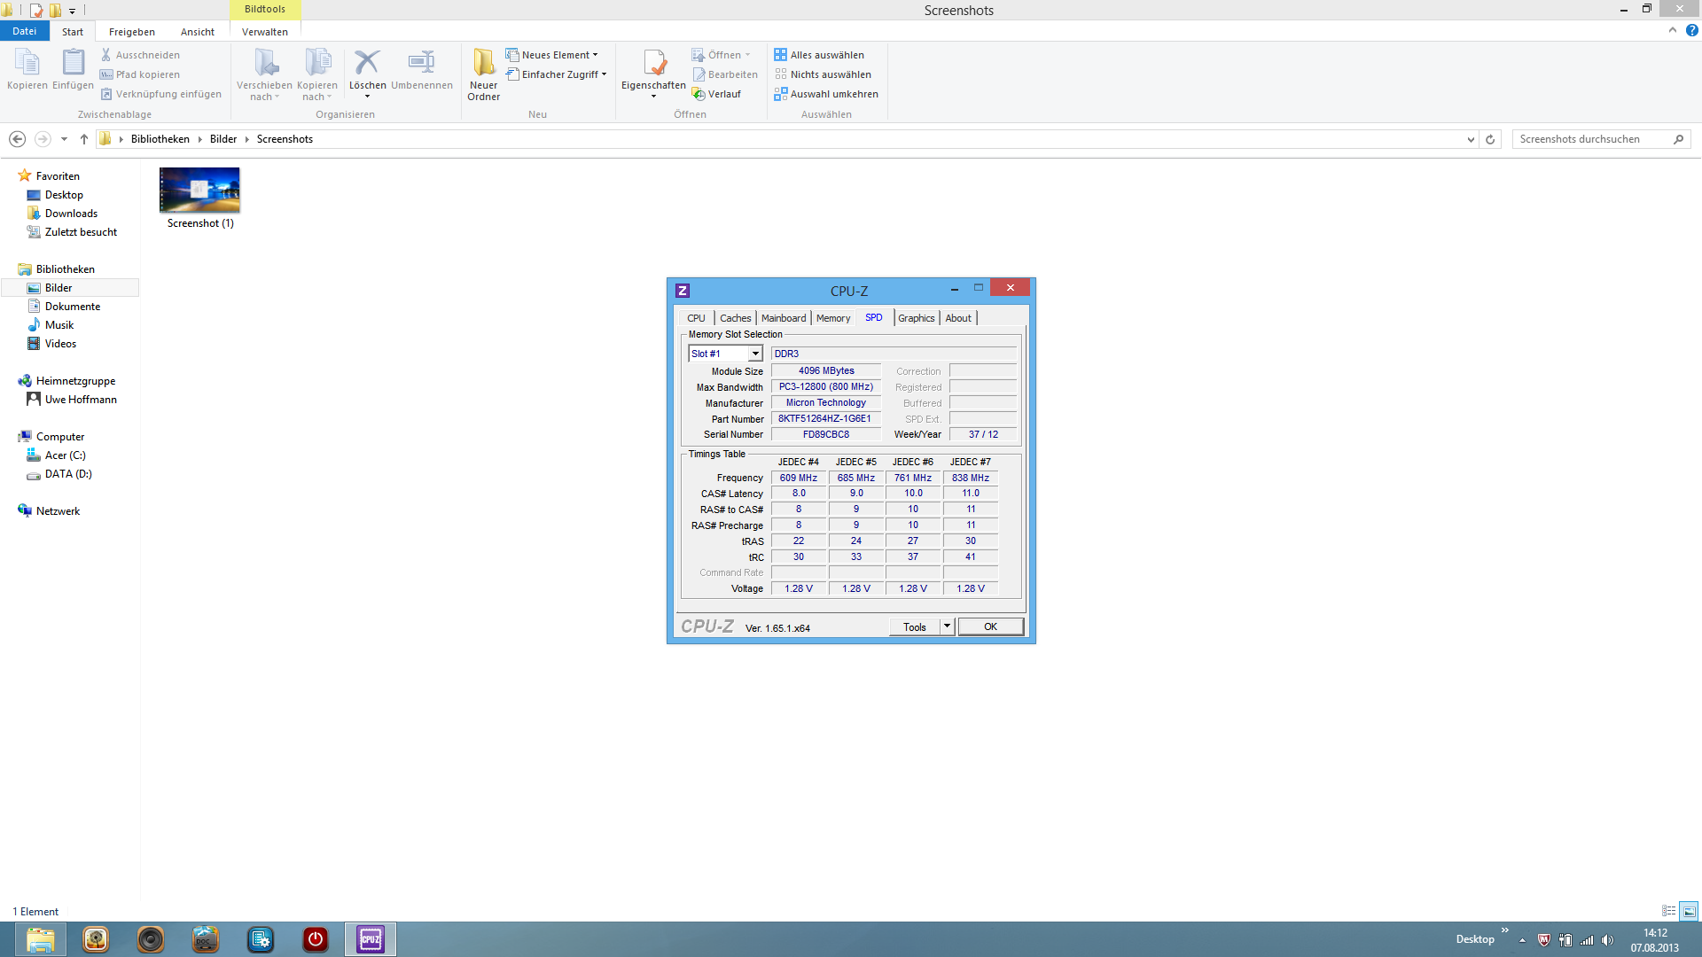Click the up-arrow navigation icon

point(84,139)
